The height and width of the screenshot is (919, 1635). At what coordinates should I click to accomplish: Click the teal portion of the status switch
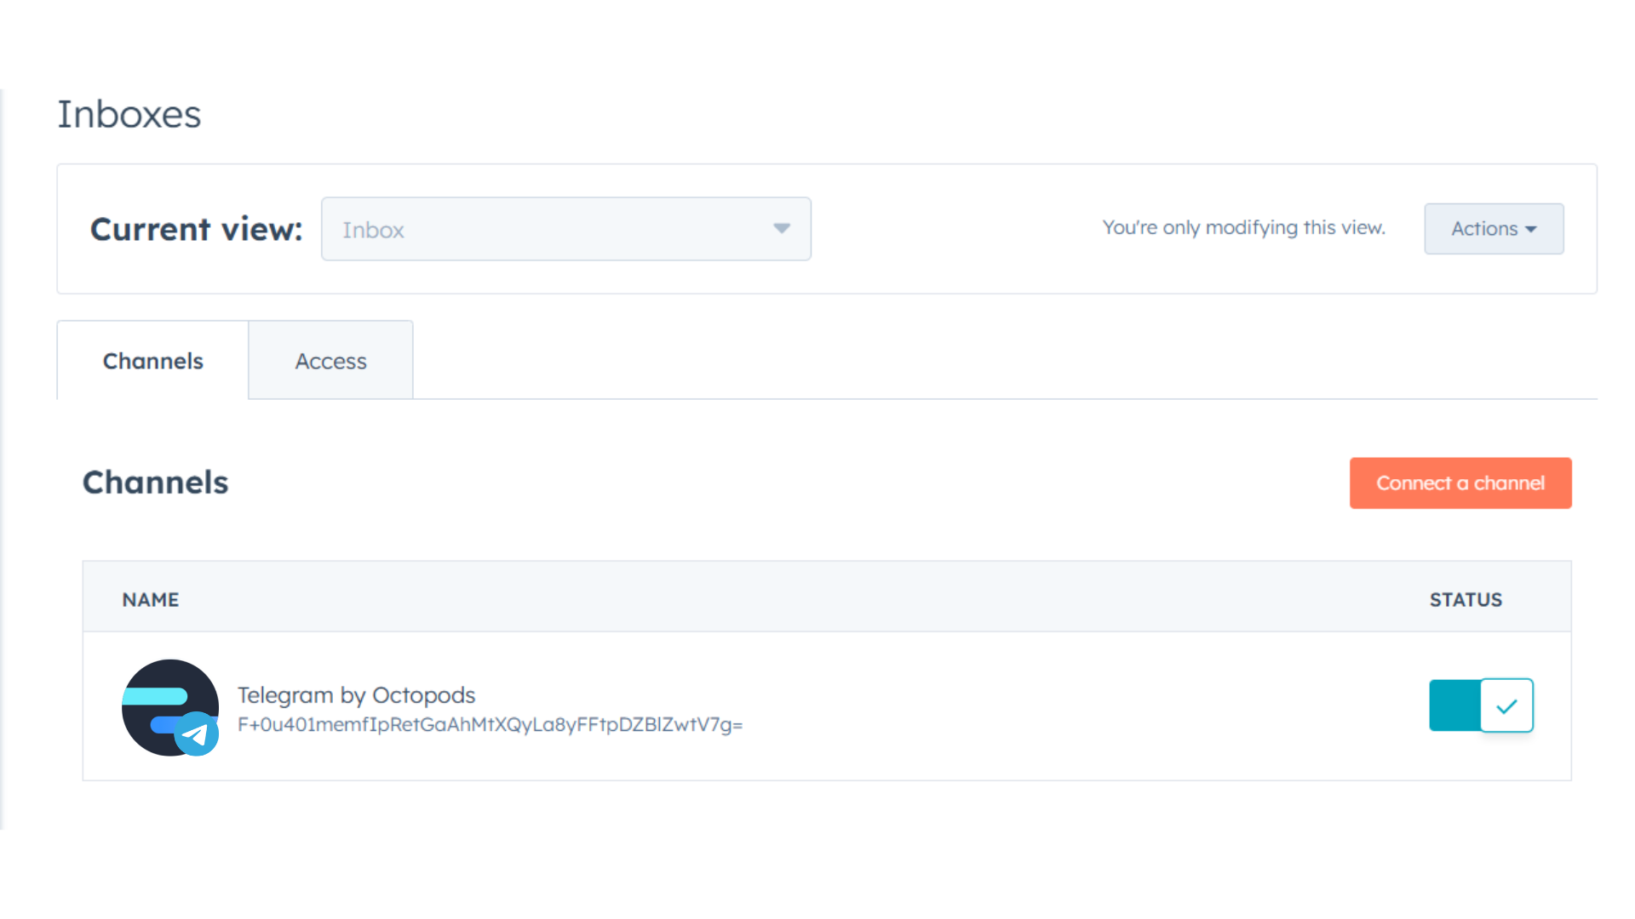1454,706
